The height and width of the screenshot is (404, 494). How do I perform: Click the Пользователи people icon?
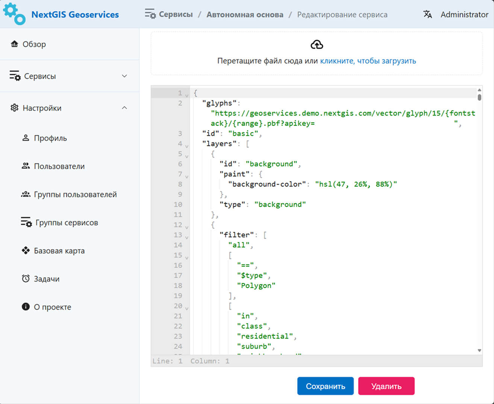pyautogui.click(x=26, y=166)
